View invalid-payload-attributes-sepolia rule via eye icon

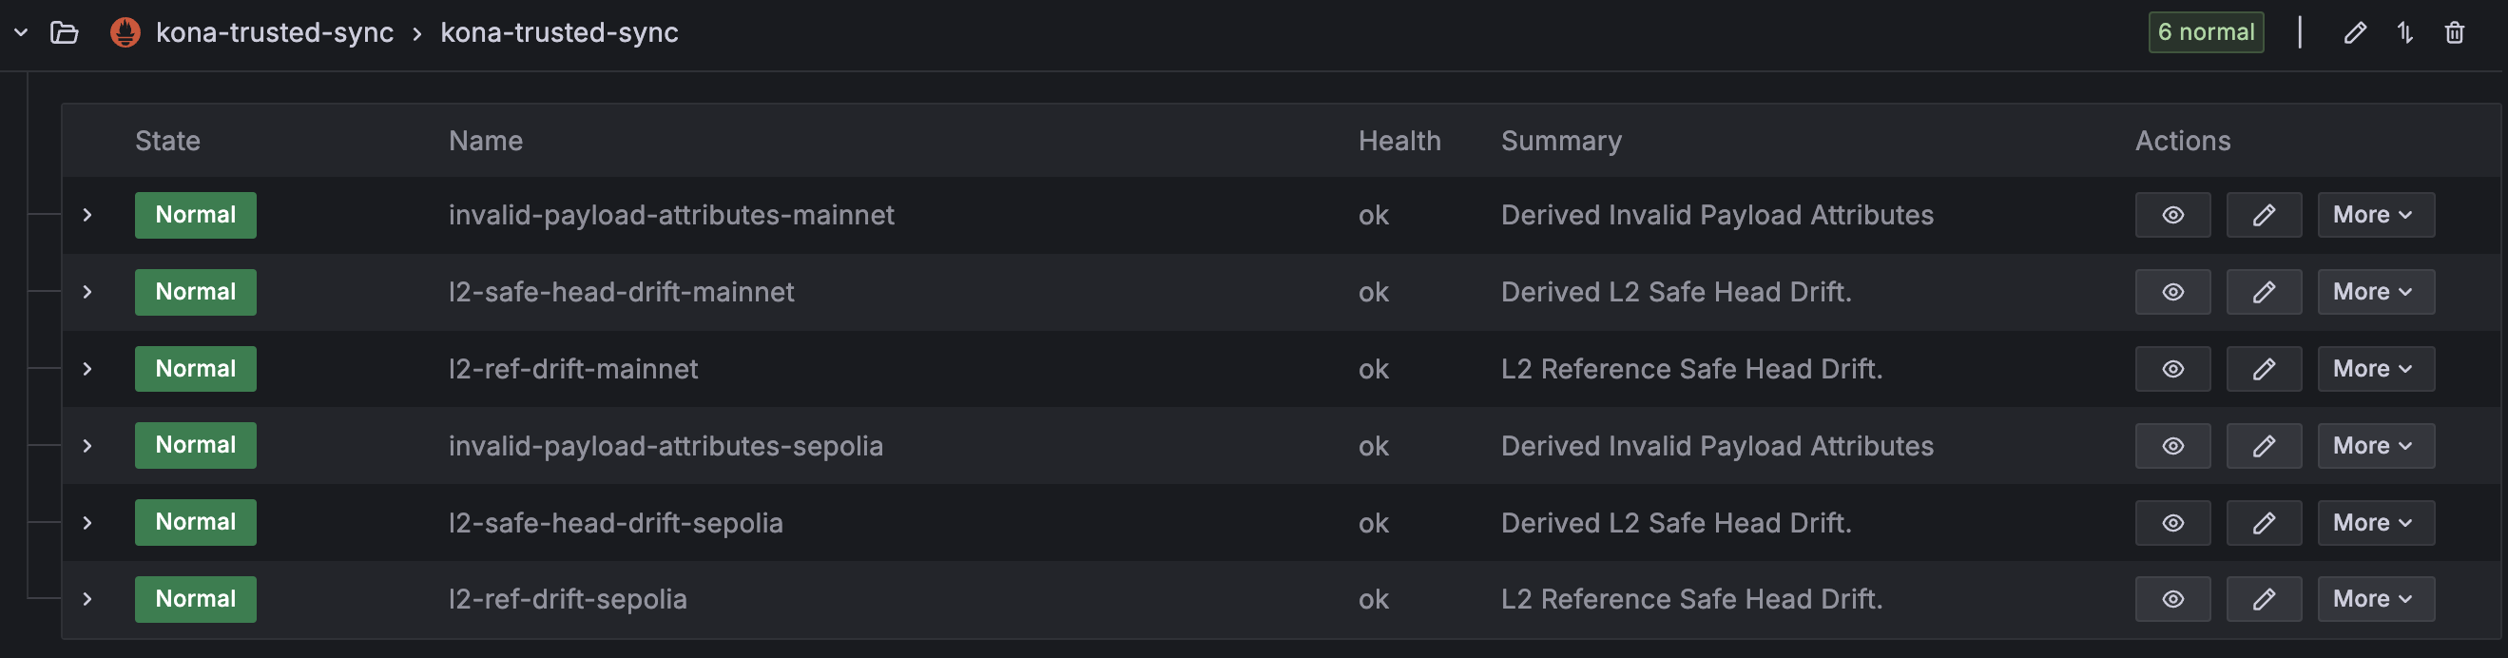2173,446
